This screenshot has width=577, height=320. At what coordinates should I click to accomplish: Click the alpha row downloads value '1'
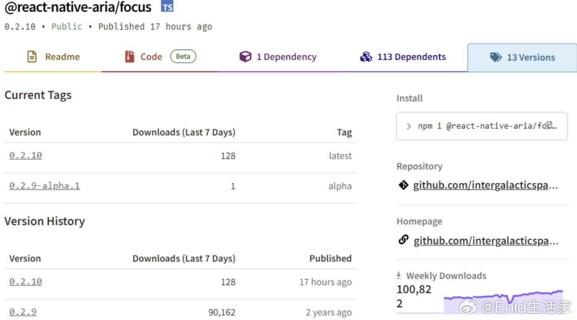233,186
